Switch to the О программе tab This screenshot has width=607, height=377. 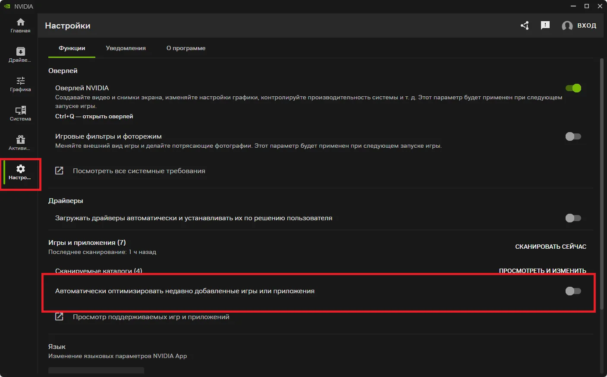click(x=186, y=48)
